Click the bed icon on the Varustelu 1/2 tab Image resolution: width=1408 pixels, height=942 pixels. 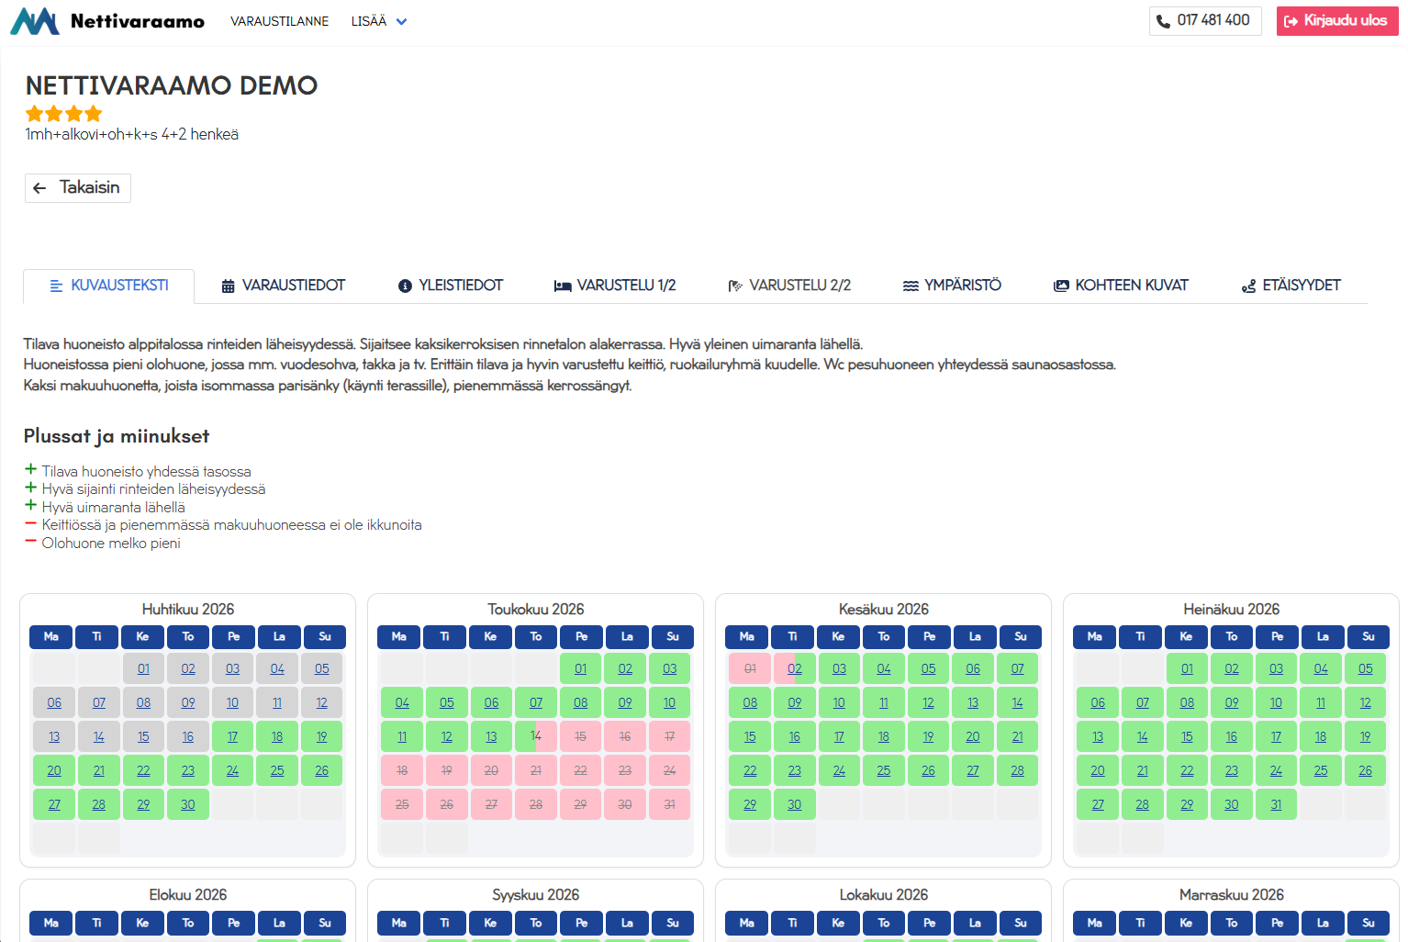point(563,286)
